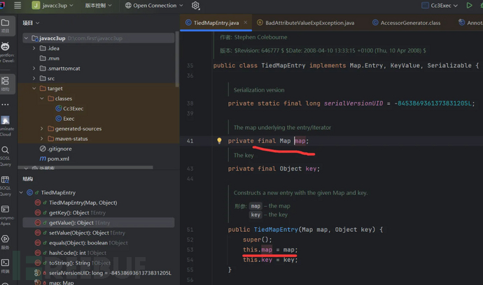Switch to AccessorGenerator.class tab
Viewport: 483px width, 285px height.
409,23
